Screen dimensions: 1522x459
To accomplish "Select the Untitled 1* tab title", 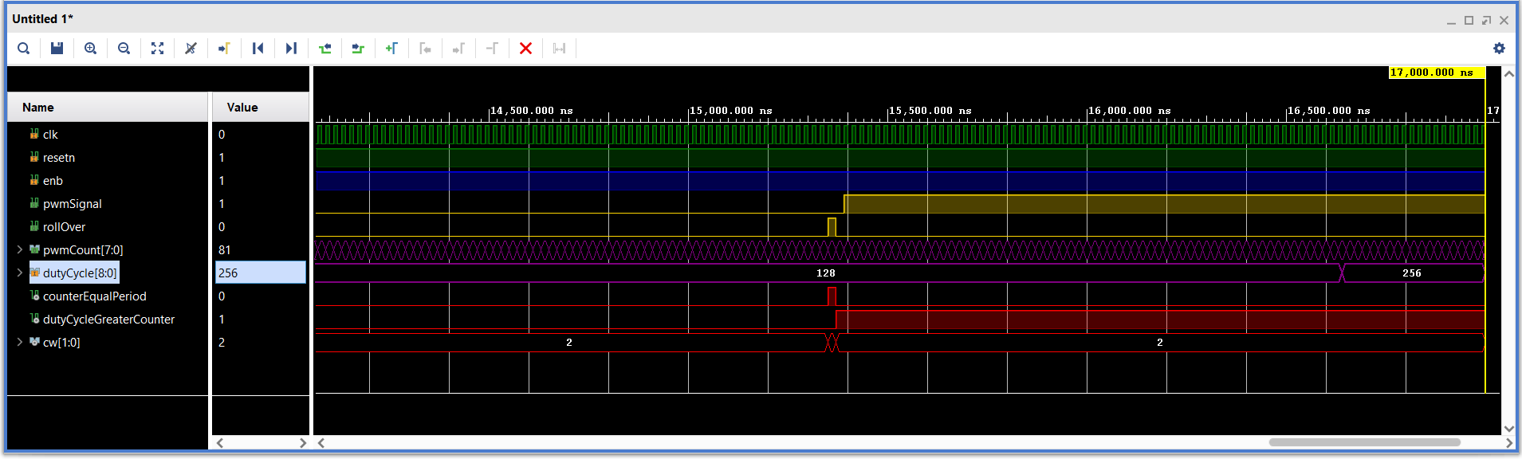I will tap(42, 18).
